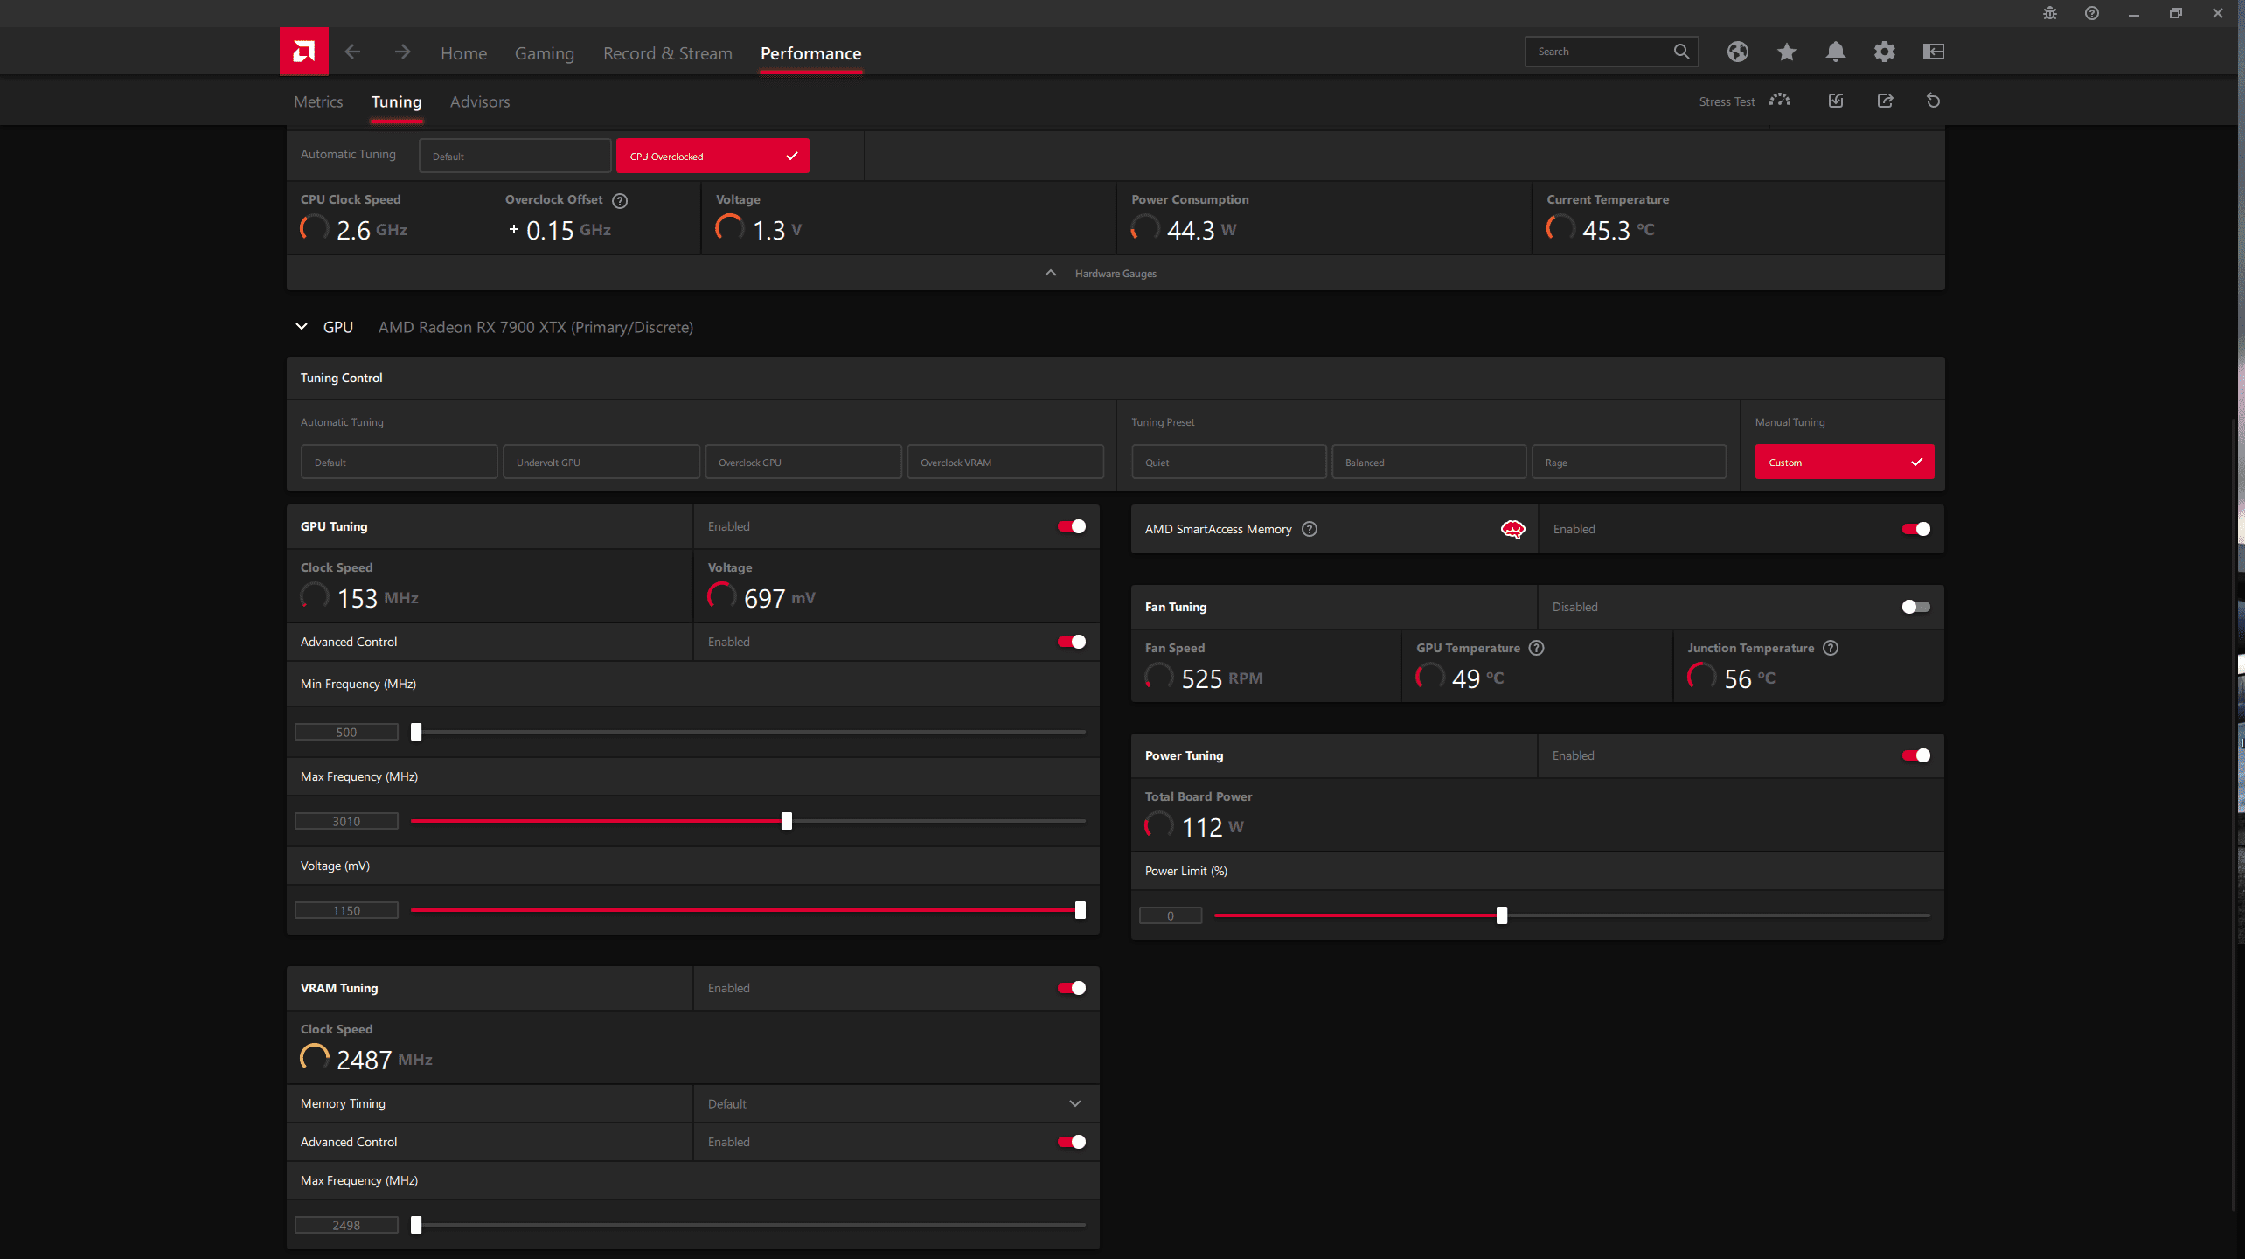Open the web browser globe icon
This screenshot has height=1259, width=2245.
[1737, 52]
